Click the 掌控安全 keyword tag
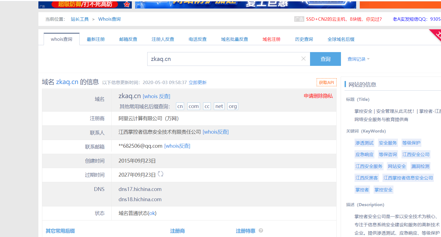441x237 pixels. click(383, 190)
